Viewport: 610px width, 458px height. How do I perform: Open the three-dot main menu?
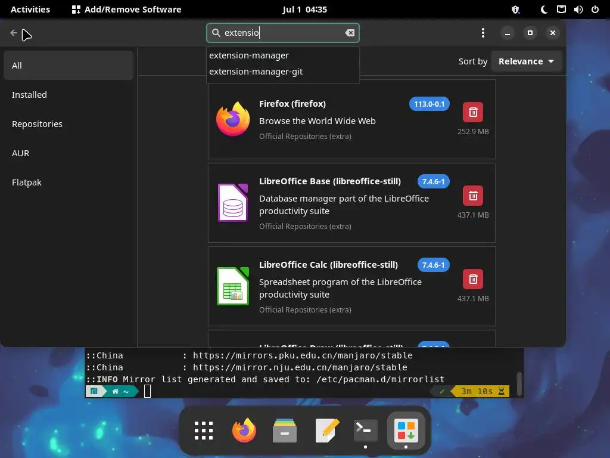[483, 33]
